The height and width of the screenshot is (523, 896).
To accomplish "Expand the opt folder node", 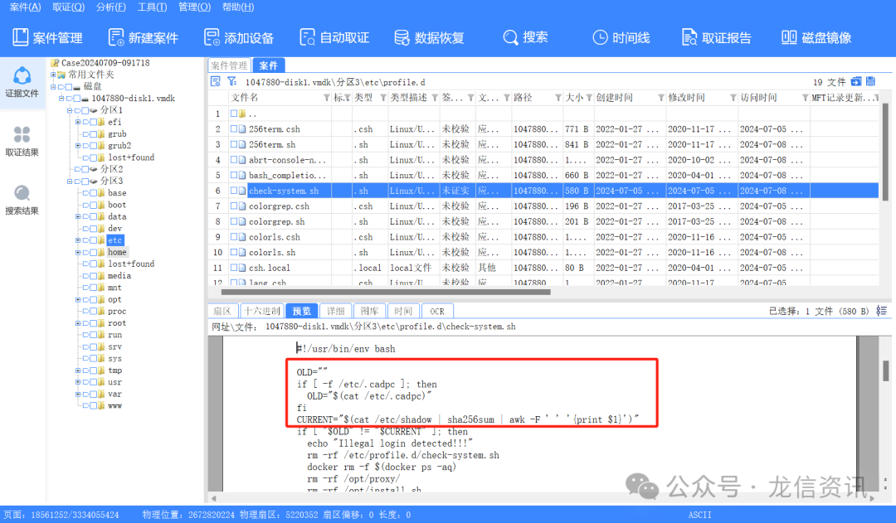I will point(78,299).
